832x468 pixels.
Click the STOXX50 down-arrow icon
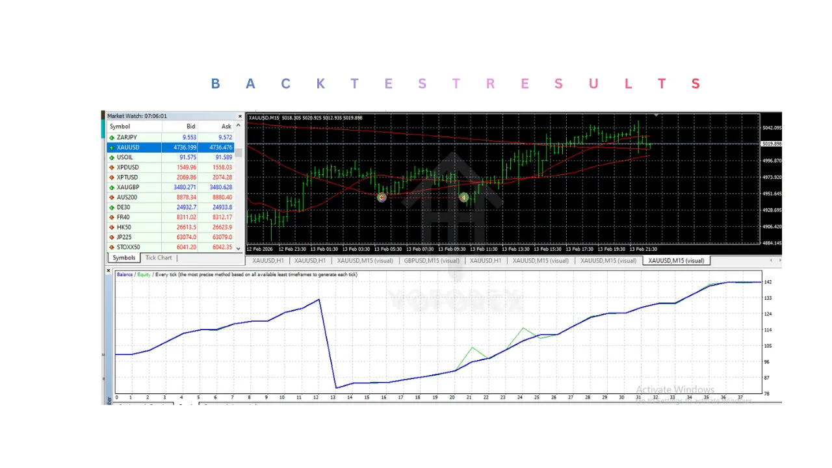pyautogui.click(x=112, y=247)
